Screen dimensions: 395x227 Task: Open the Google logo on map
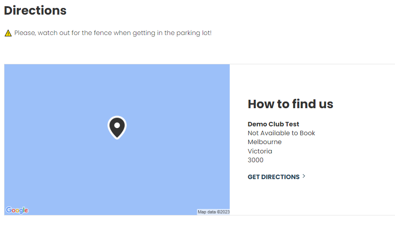click(17, 210)
